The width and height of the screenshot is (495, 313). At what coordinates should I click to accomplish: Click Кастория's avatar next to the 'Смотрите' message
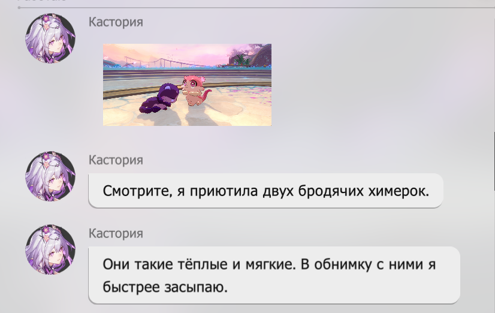(50, 176)
